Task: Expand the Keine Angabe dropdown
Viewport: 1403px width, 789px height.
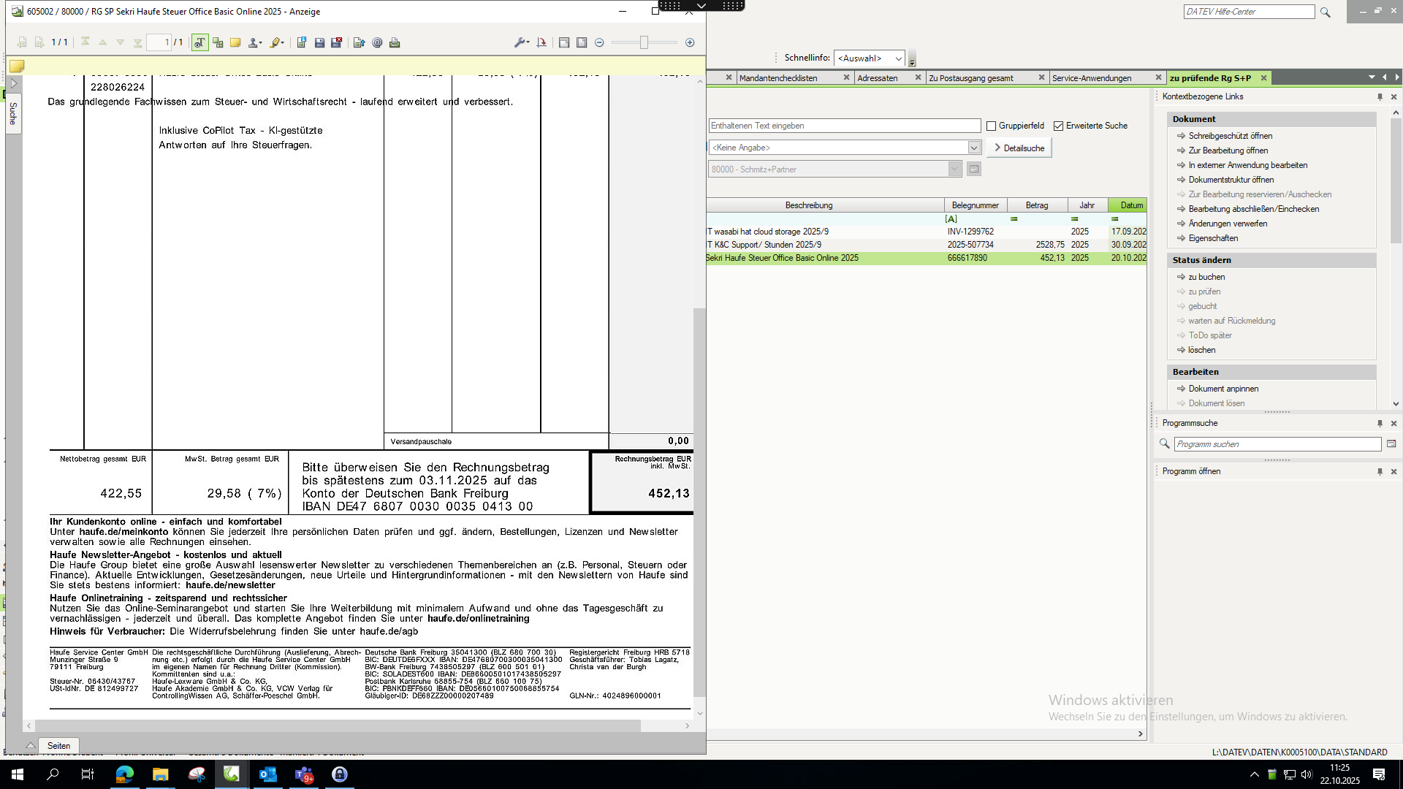Action: tap(973, 148)
